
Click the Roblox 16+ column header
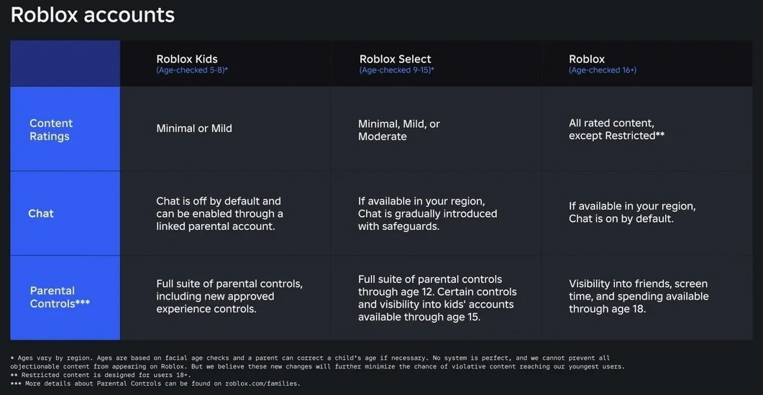coord(587,59)
